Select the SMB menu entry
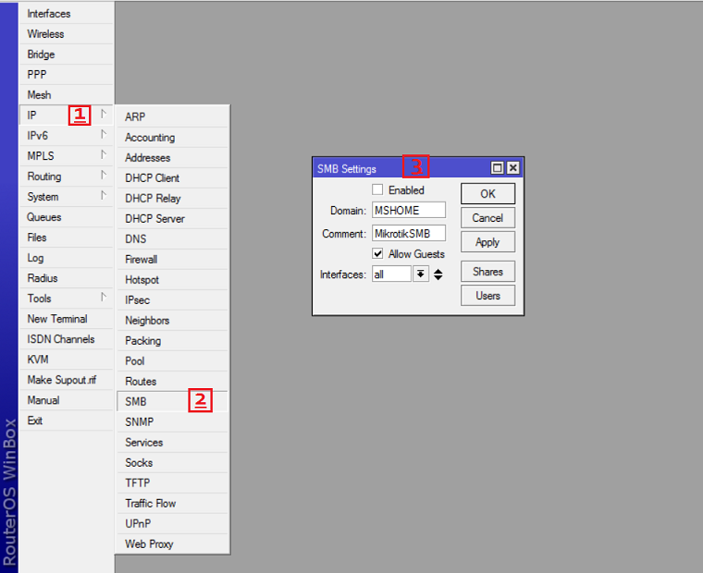 136,402
